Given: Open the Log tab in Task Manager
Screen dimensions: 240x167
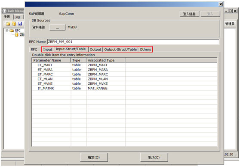Looking at the screenshot, I should [x=17, y=17].
